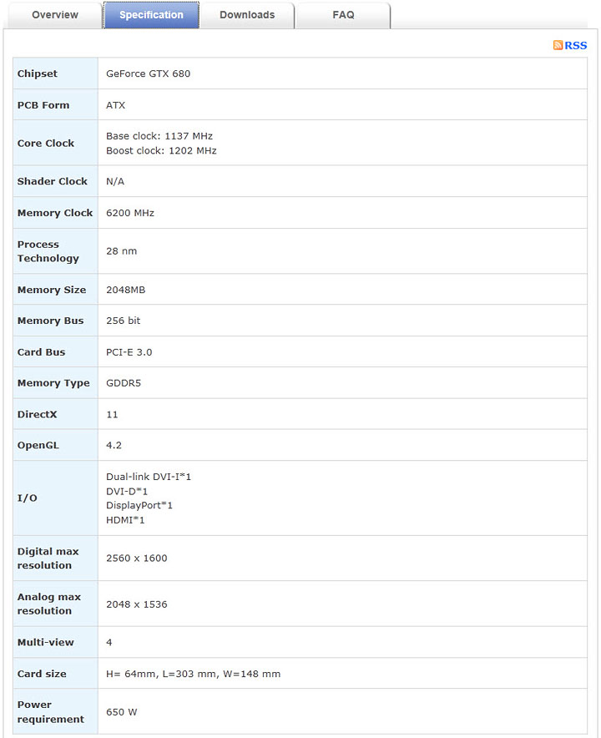The width and height of the screenshot is (601, 738).
Task: Click the GDDR5 memory type value
Action: [x=124, y=383]
